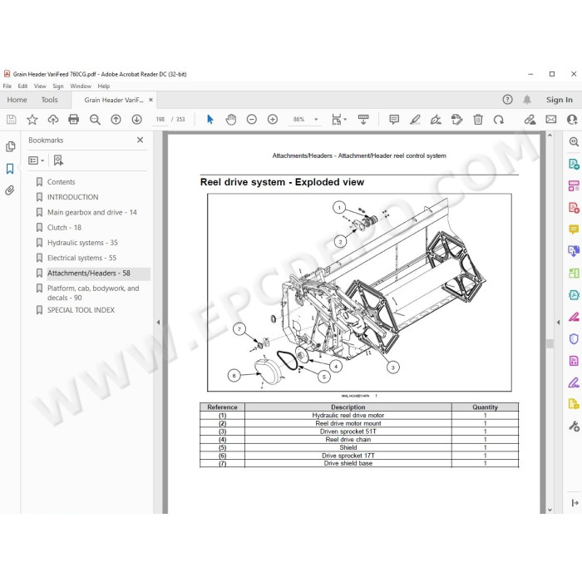The height and width of the screenshot is (582, 582).
Task: Switch to the Tools tab
Action: pos(49,100)
